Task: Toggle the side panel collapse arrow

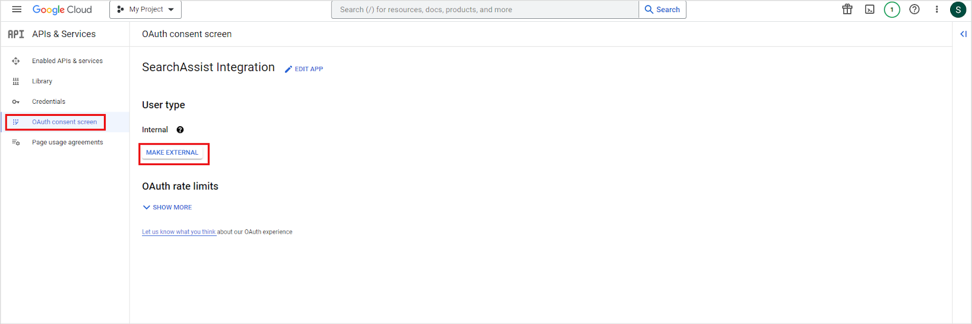Action: (963, 34)
